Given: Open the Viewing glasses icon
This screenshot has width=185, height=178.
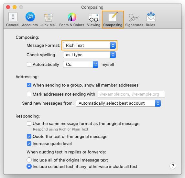Looking at the screenshot, I should (x=94, y=17).
